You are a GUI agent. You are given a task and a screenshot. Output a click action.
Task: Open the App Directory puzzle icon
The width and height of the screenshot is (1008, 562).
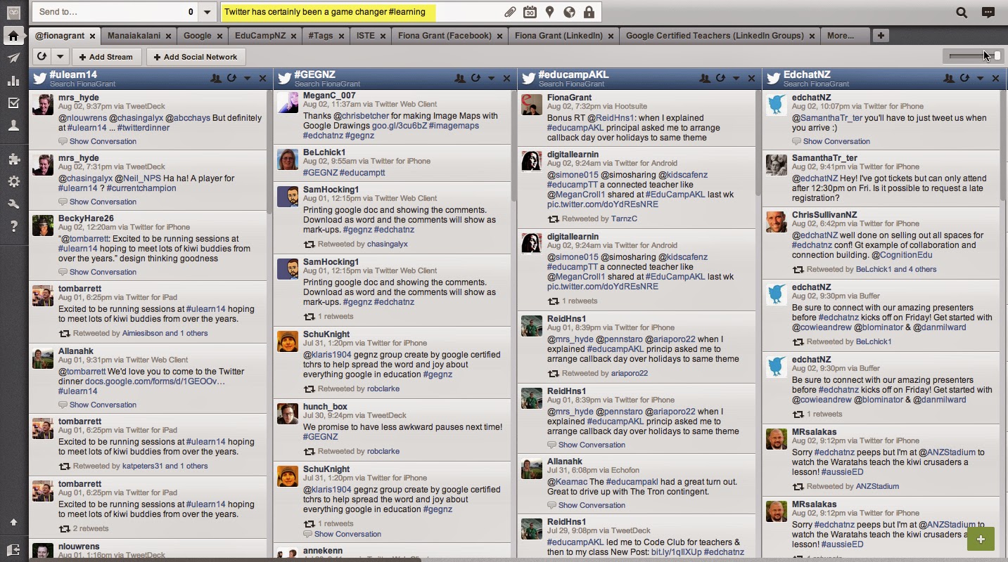point(13,159)
